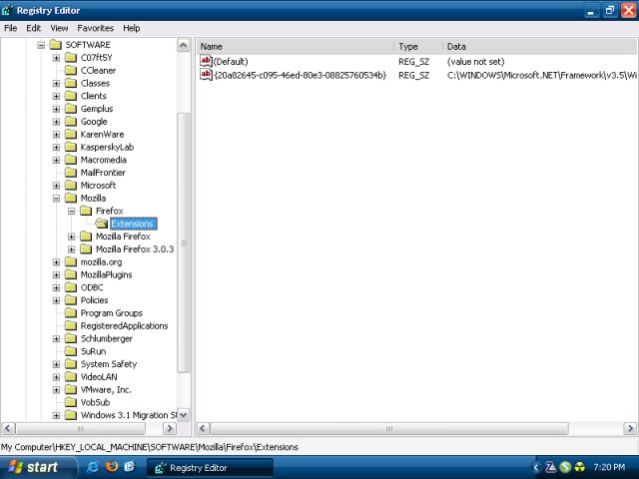Click the Registry Editor title bar icon
639x479 pixels.
tap(10, 10)
